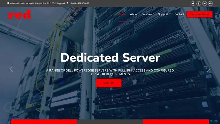Screen dimensions: 220x124
Task: Click the map pin location icon
Action: pos(8,3)
